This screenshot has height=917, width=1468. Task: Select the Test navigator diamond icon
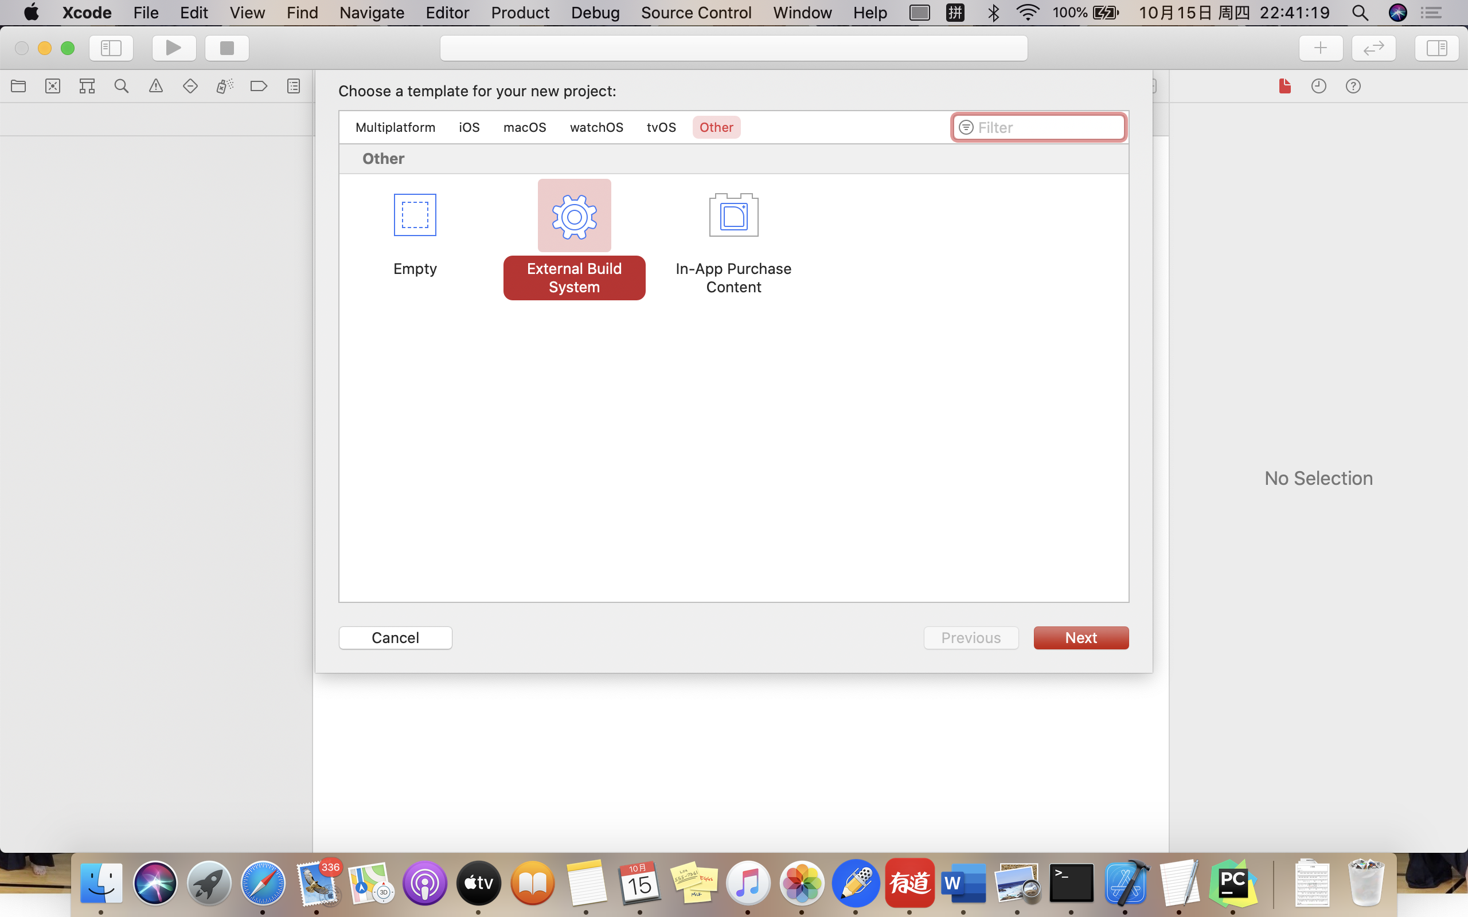(190, 85)
